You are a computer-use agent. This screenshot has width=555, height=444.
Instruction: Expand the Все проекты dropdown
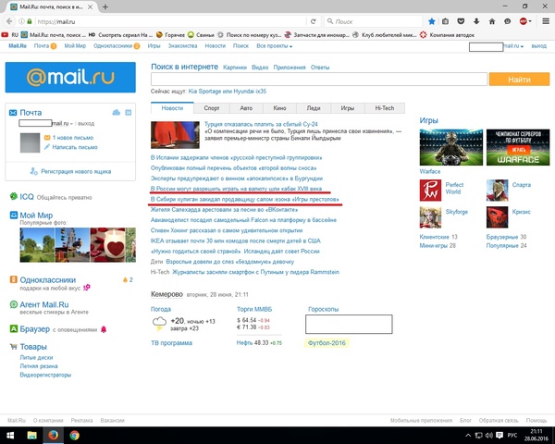[275, 46]
